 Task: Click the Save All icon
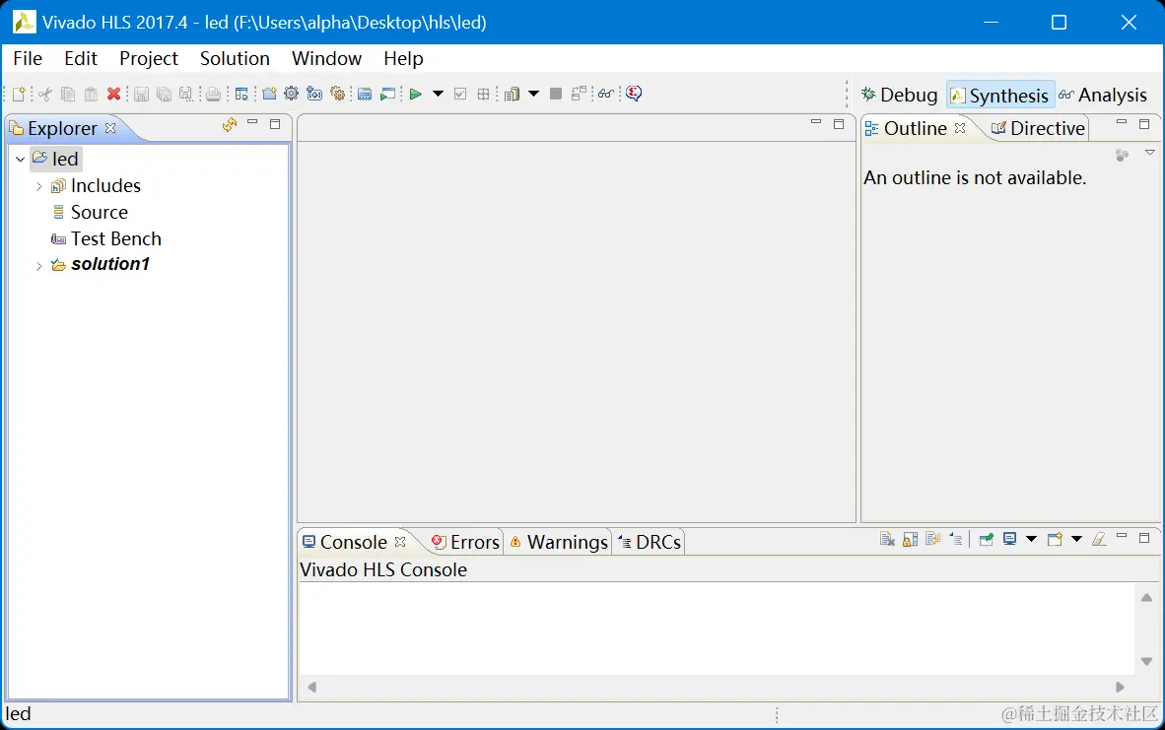(165, 94)
